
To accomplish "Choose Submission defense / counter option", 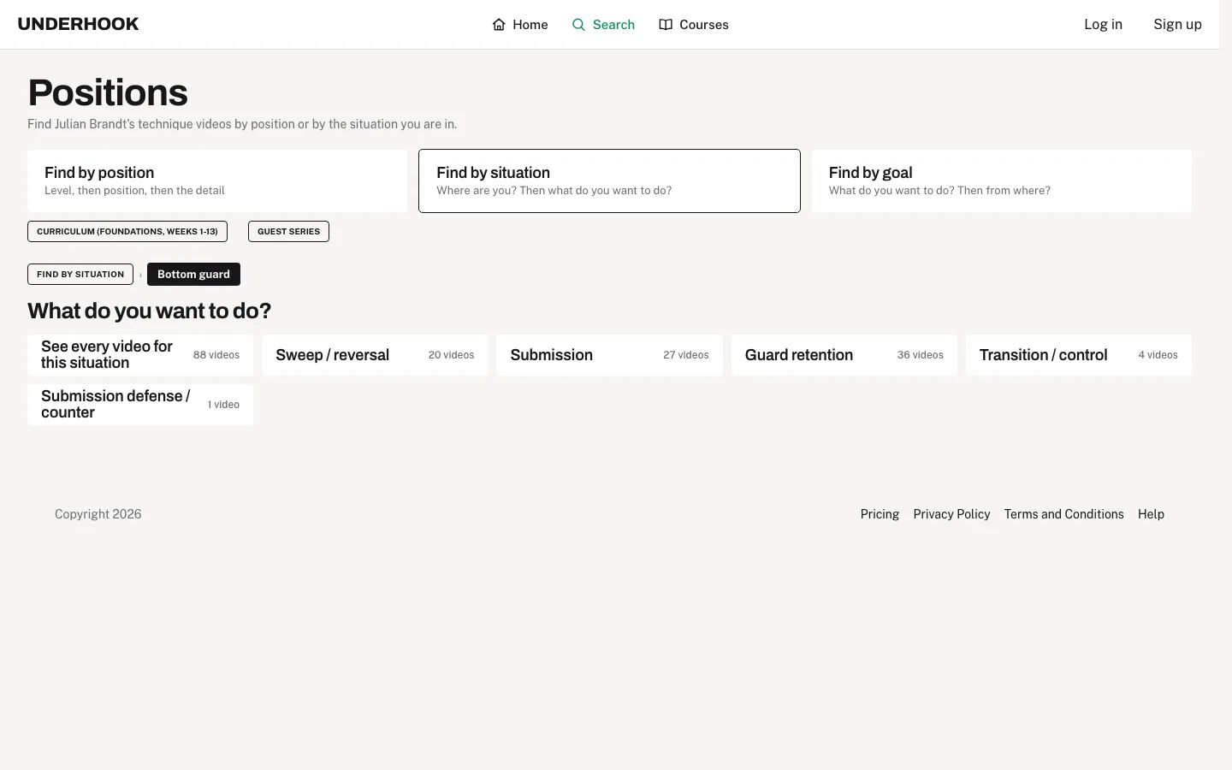I will (140, 405).
